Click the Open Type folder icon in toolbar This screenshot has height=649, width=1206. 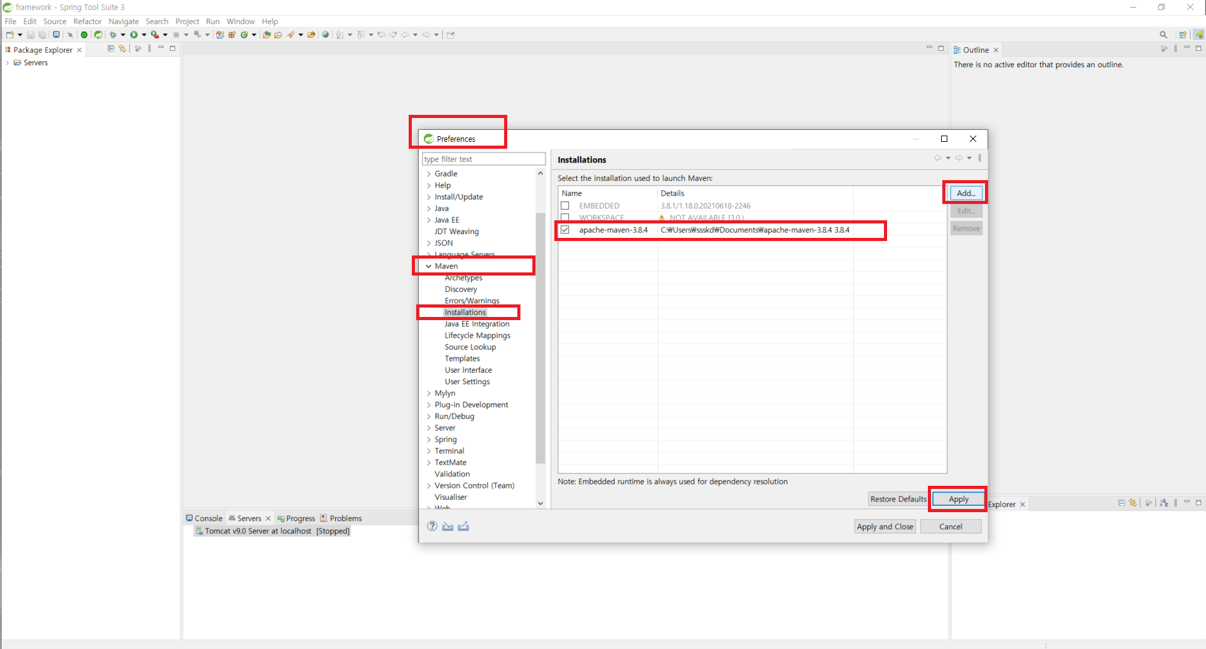tap(266, 35)
